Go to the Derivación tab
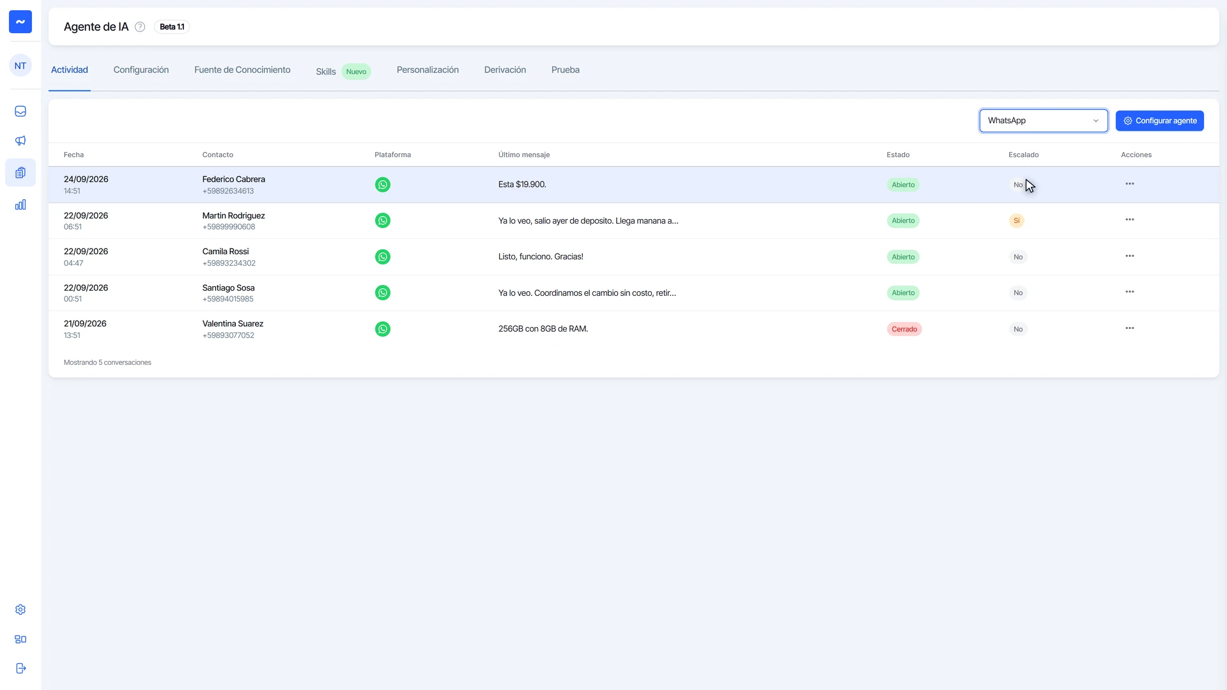The width and height of the screenshot is (1227, 690). [x=505, y=70]
